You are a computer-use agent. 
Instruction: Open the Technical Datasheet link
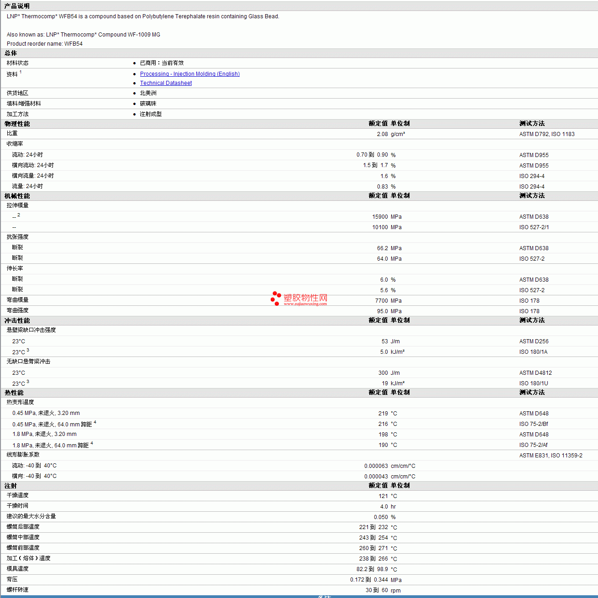[166, 83]
